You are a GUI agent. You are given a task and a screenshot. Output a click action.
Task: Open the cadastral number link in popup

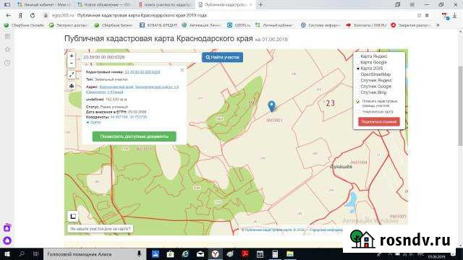point(143,72)
